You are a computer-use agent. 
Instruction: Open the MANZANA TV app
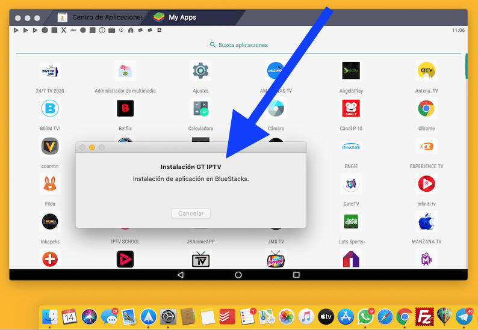(426, 222)
